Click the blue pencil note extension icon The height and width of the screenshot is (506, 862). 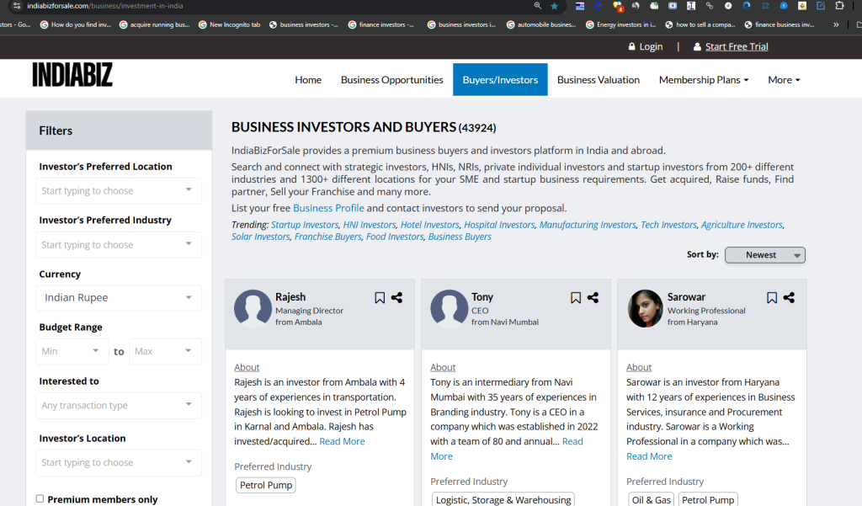click(x=821, y=6)
